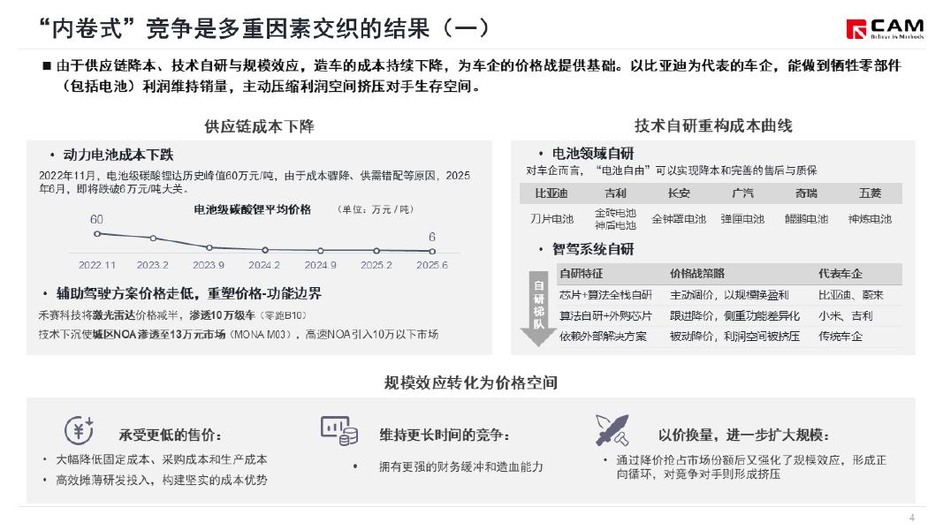This screenshot has height=530, width=943.
Task: Click the 被动降价，利润空间被挤压 cell
Action: coord(735,337)
